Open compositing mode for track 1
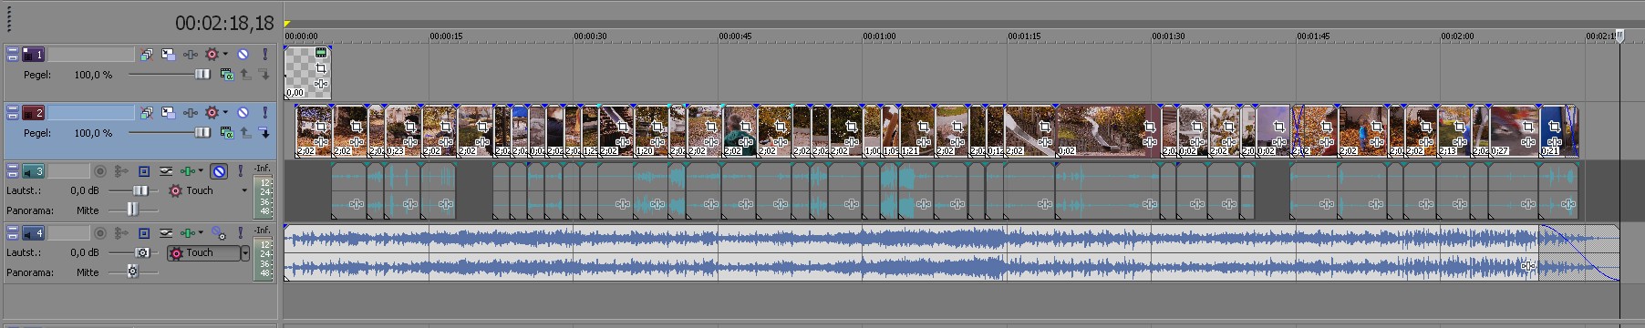 (227, 75)
